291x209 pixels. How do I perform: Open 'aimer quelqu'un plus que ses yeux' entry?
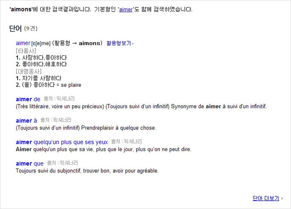coord(62,142)
